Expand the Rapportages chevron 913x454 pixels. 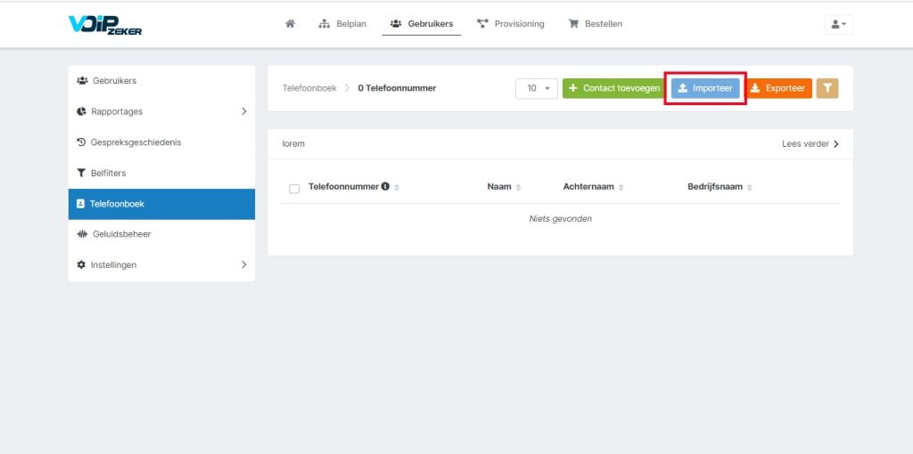pyautogui.click(x=243, y=111)
